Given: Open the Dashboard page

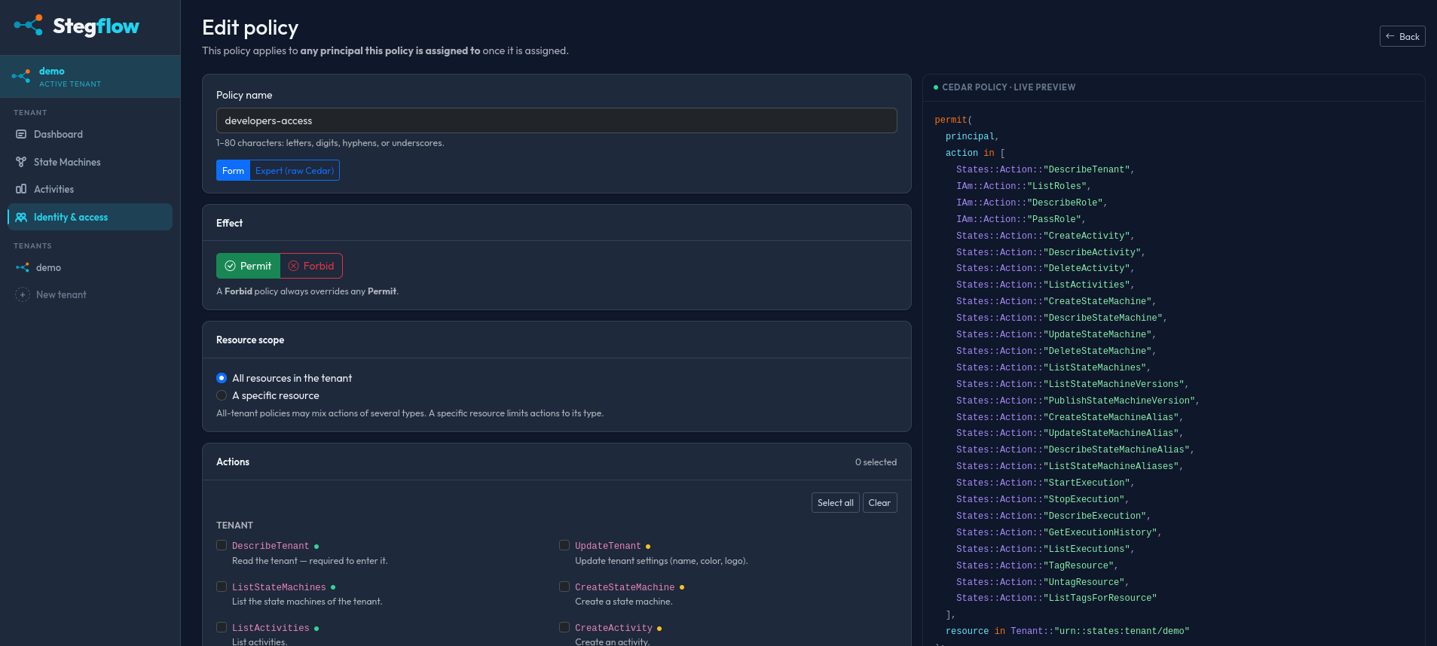Looking at the screenshot, I should tap(90, 134).
